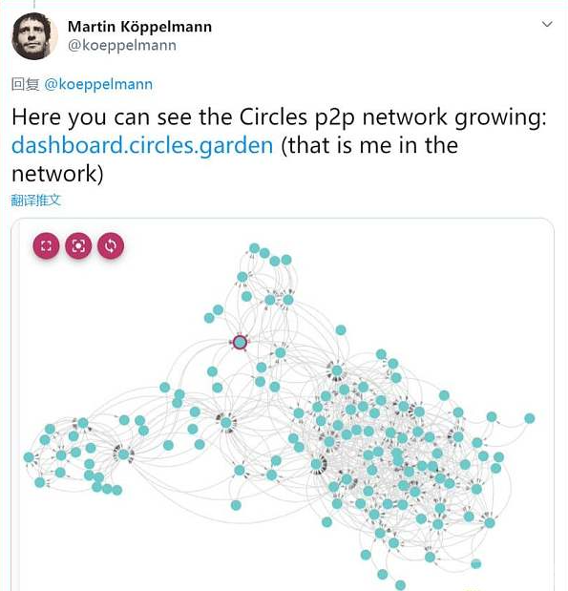Select the highlighted red-outlined network node
This screenshot has height=591, width=568.
coord(240,343)
